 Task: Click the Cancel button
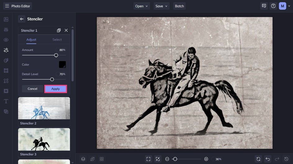coord(32,89)
